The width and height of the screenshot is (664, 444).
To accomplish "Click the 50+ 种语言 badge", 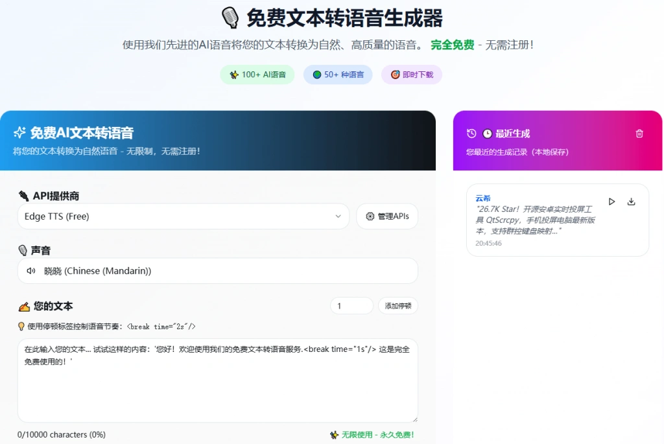I will point(338,75).
